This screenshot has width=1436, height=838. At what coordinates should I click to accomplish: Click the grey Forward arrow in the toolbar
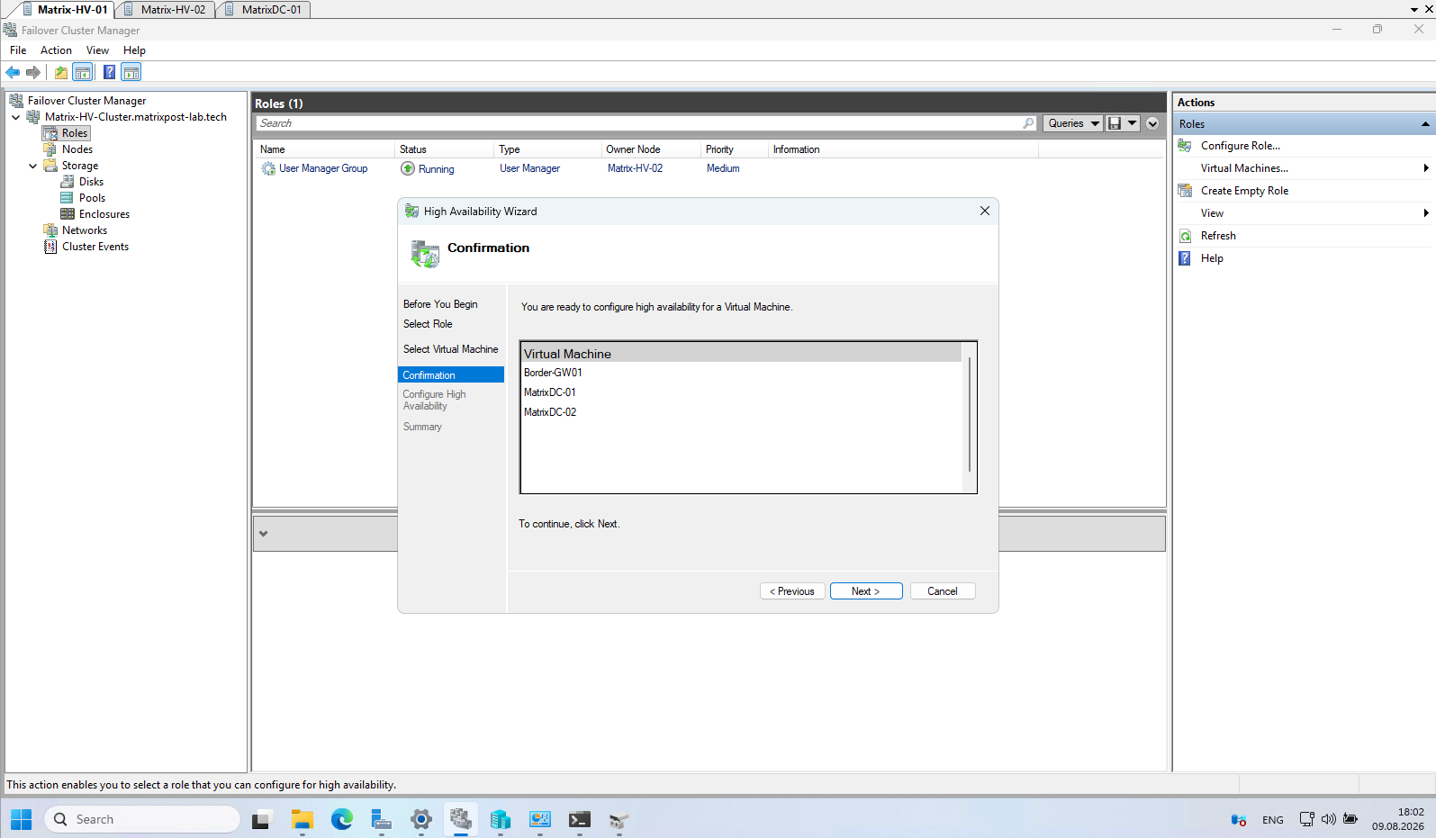click(33, 72)
